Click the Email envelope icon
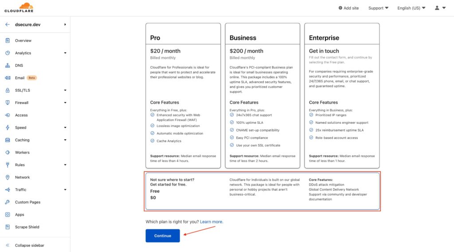The height and width of the screenshot is (252, 454). coord(8,78)
